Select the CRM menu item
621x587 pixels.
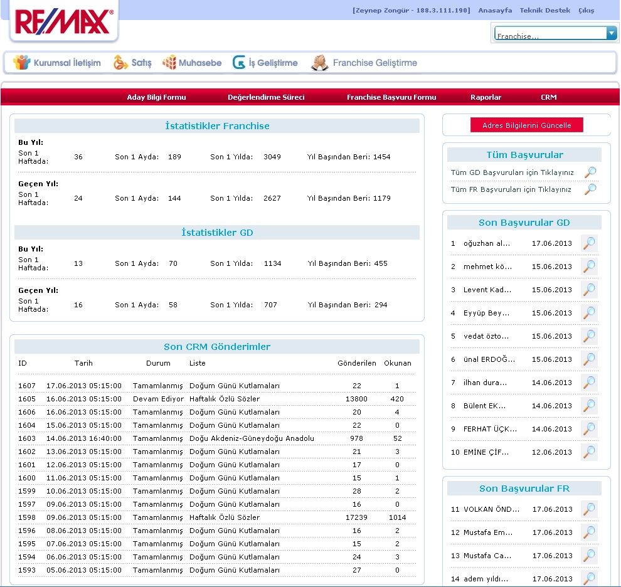tap(548, 97)
